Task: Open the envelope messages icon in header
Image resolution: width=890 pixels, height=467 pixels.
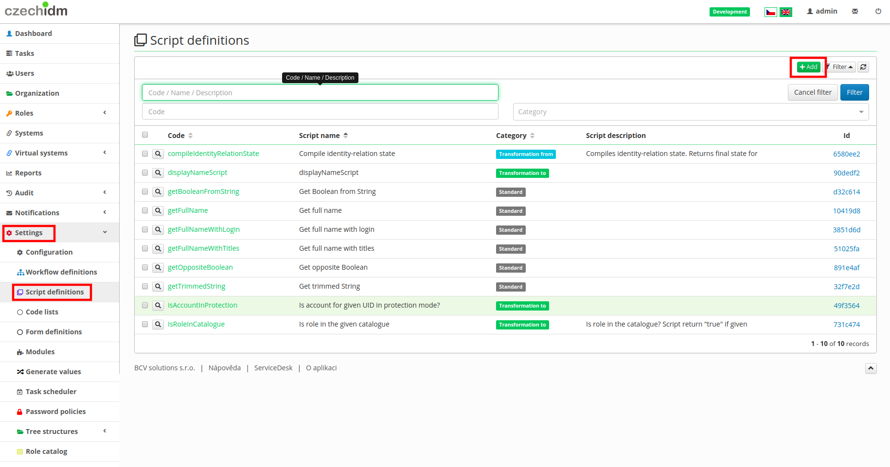Action: point(855,11)
